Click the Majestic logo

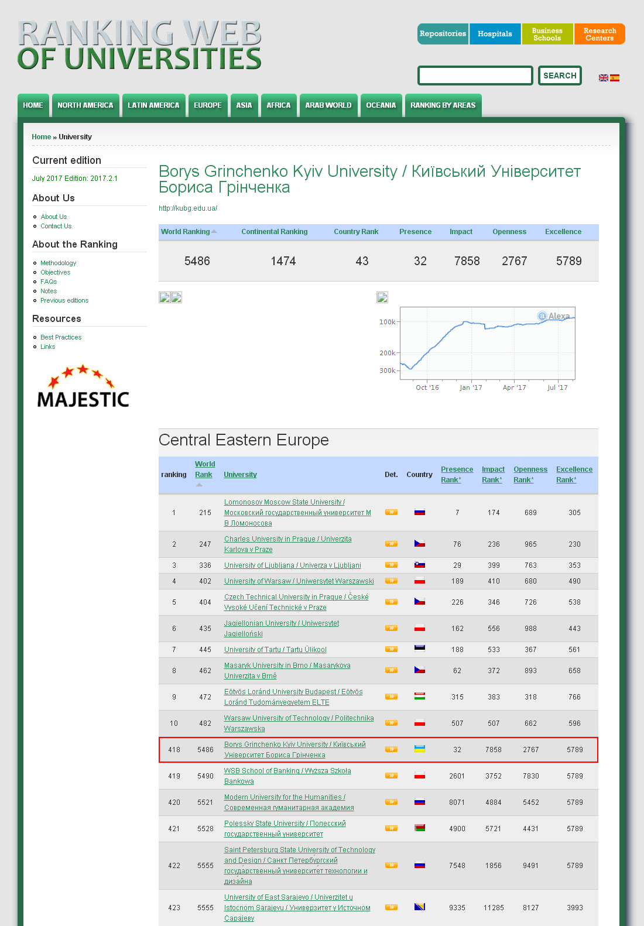[83, 386]
